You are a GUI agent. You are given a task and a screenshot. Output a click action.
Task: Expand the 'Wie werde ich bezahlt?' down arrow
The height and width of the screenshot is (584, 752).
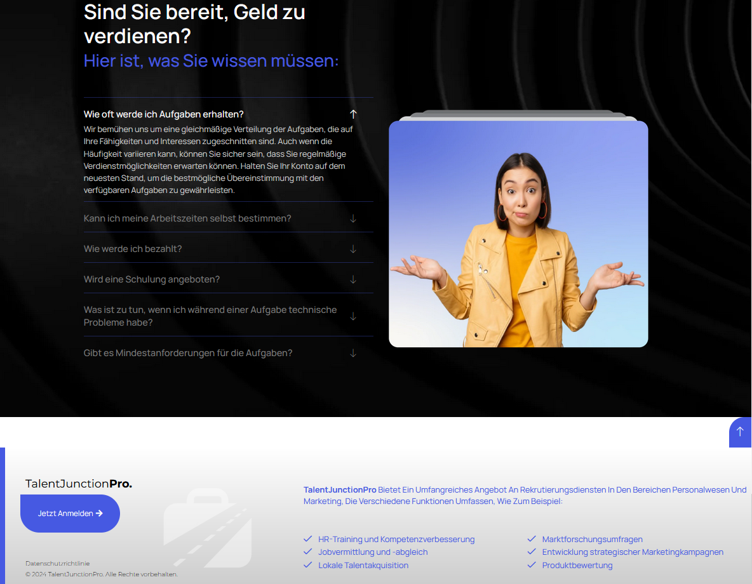click(x=353, y=249)
